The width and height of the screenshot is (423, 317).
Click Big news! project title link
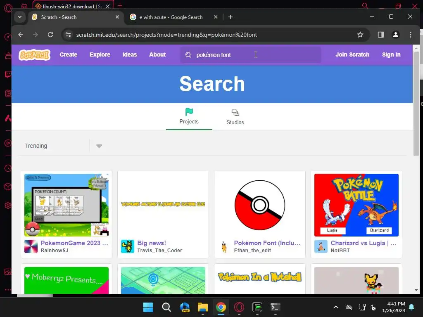(152, 243)
